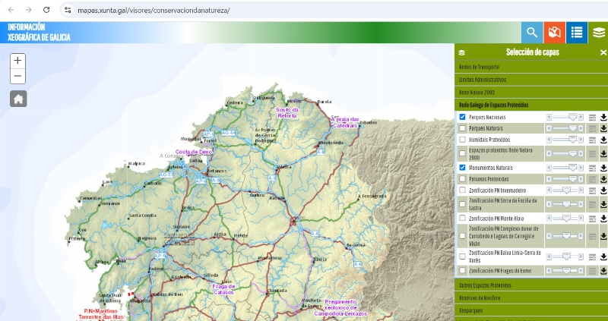Uncheck the Parques Nacionais layer
The width and height of the screenshot is (608, 321).
click(462, 118)
